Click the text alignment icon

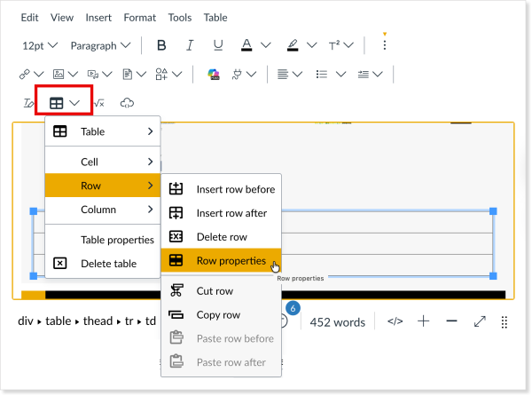283,74
